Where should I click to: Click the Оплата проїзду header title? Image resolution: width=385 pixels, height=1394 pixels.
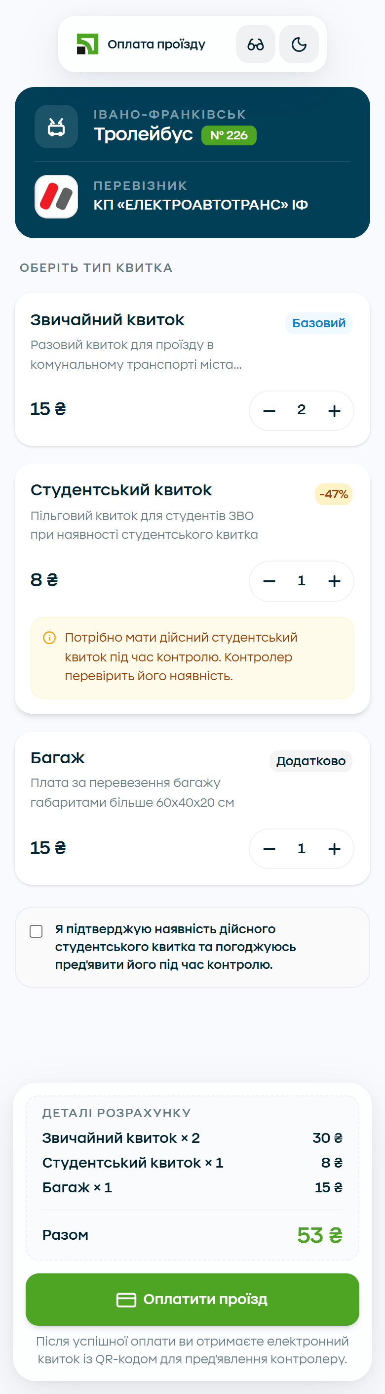click(x=156, y=44)
